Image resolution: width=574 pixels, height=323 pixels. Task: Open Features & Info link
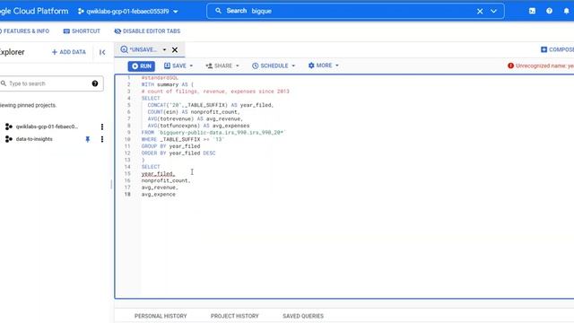pos(24,31)
